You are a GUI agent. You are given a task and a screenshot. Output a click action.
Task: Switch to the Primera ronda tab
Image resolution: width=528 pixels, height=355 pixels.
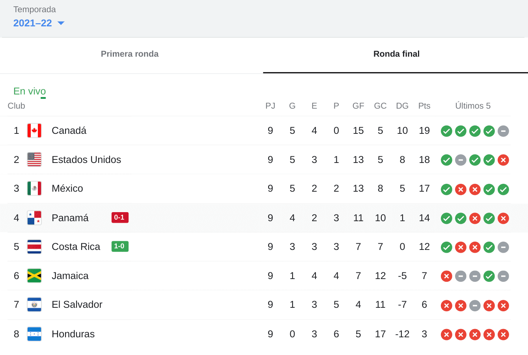tap(130, 54)
